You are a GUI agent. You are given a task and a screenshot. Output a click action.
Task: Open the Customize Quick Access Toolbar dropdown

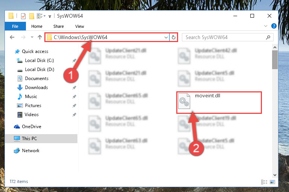pos(50,17)
